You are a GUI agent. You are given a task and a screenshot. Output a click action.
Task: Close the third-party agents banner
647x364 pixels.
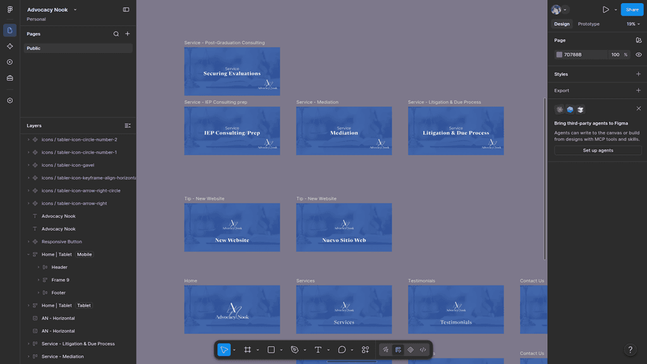click(638, 109)
